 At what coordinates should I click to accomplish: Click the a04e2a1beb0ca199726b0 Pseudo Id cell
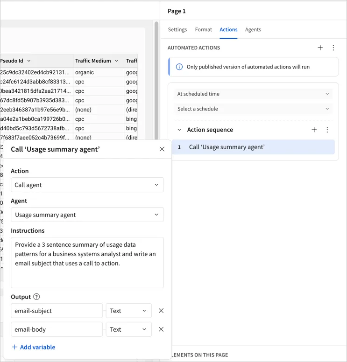point(36,119)
